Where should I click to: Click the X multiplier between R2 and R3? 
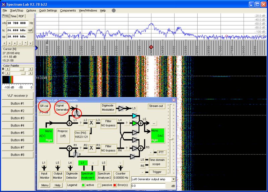(91, 148)
